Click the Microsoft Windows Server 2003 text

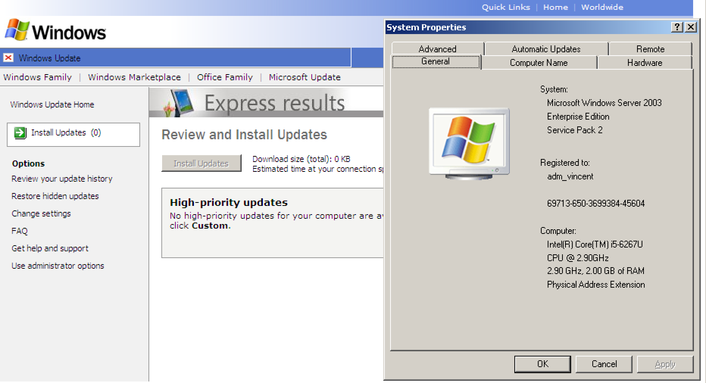604,103
